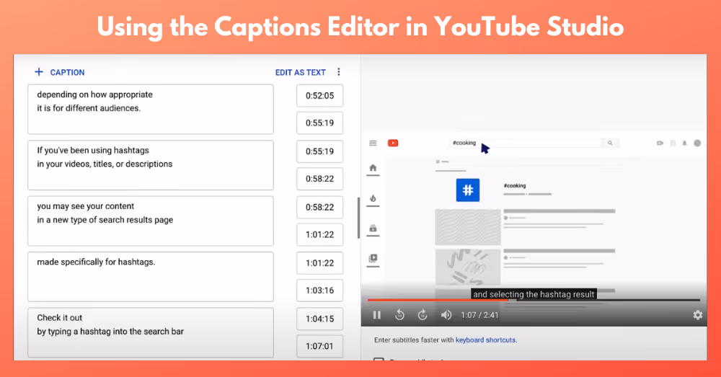This screenshot has width=721, height=377.
Task: Click the blue hashtag tile in the preview
Action: (x=468, y=190)
